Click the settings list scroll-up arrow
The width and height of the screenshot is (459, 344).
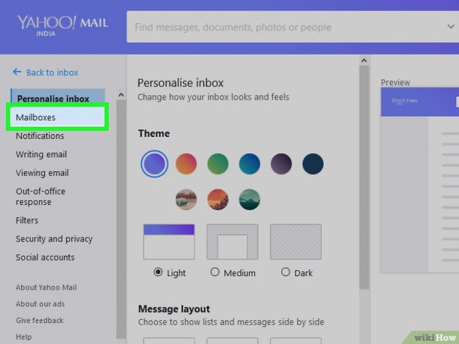coord(121,95)
